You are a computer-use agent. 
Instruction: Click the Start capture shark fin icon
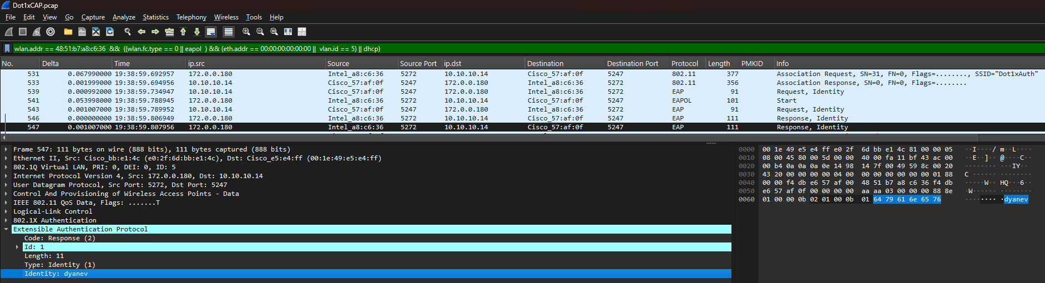[x=9, y=32]
